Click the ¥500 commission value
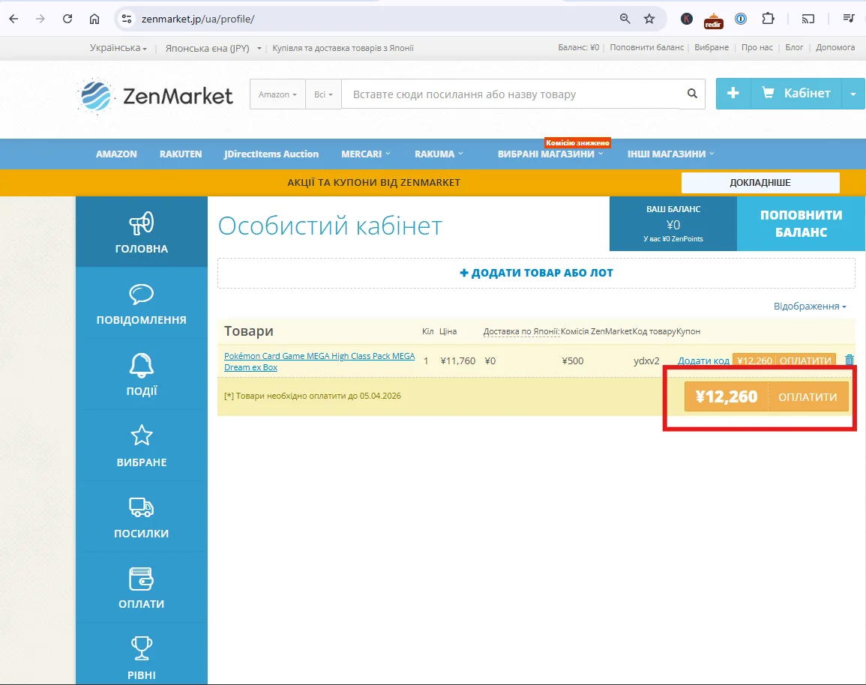The width and height of the screenshot is (866, 685). (x=573, y=361)
